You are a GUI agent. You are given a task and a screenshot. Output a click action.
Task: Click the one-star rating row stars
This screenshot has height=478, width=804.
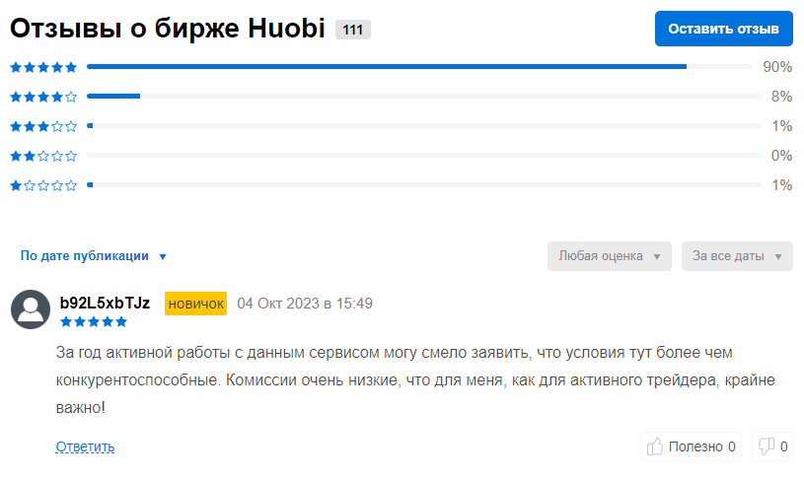point(43,185)
